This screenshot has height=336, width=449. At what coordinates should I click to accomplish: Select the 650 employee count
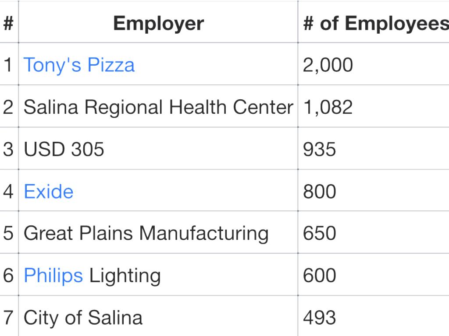pyautogui.click(x=319, y=233)
